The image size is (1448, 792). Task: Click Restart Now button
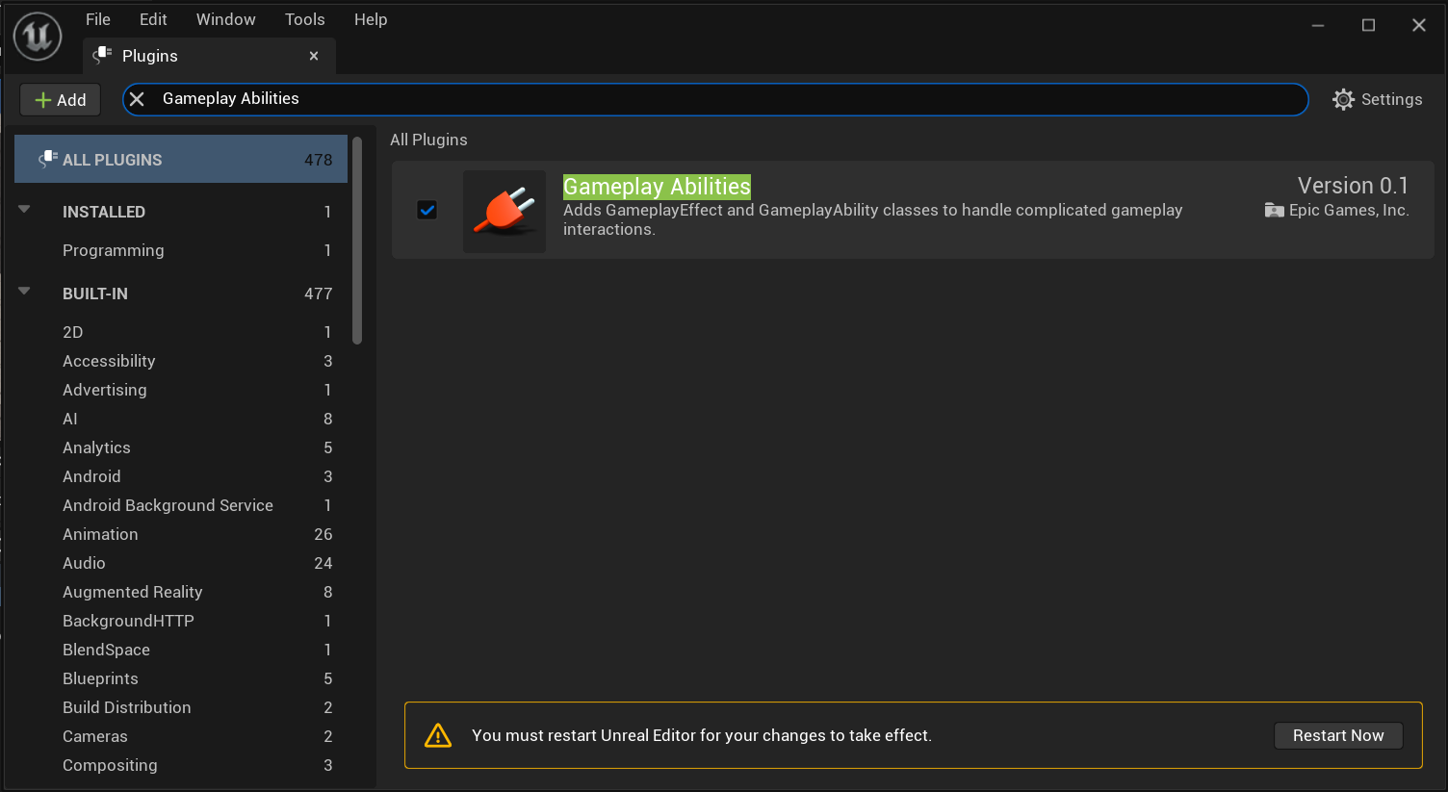pyautogui.click(x=1338, y=735)
